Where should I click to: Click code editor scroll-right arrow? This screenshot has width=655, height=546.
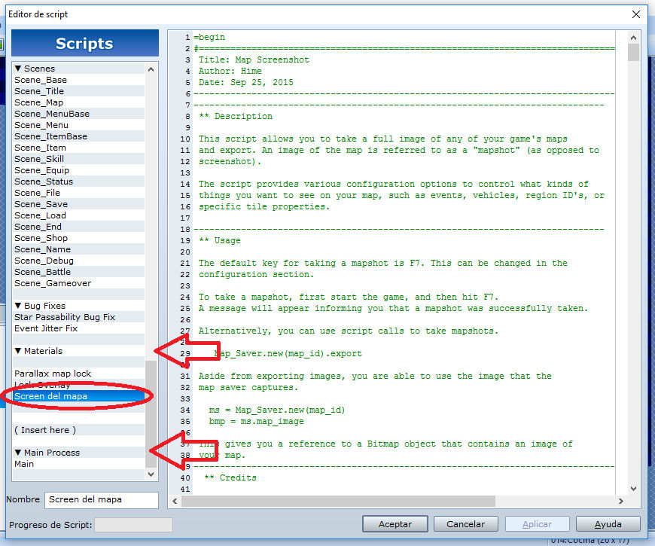tap(621, 501)
